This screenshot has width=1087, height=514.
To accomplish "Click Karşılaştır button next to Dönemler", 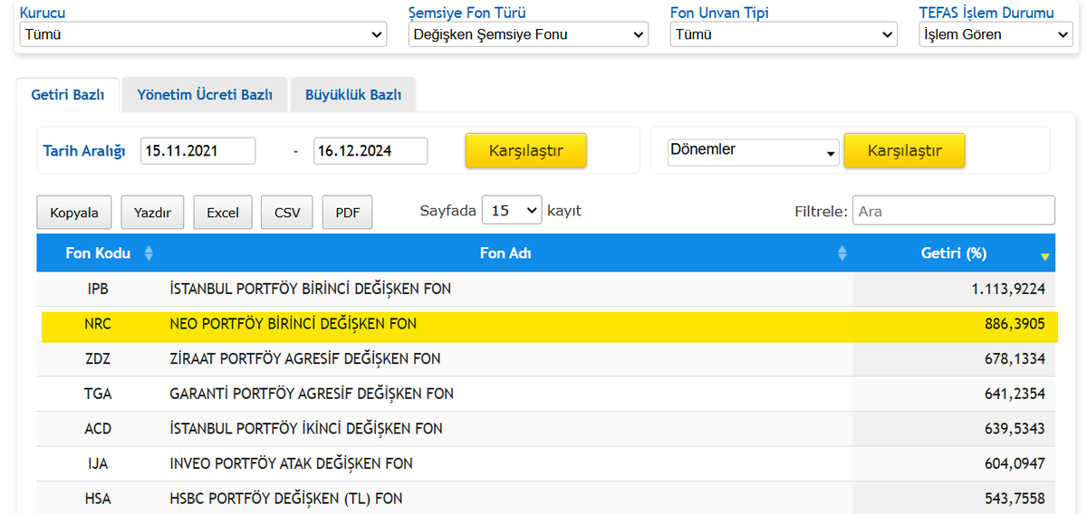I will [904, 150].
